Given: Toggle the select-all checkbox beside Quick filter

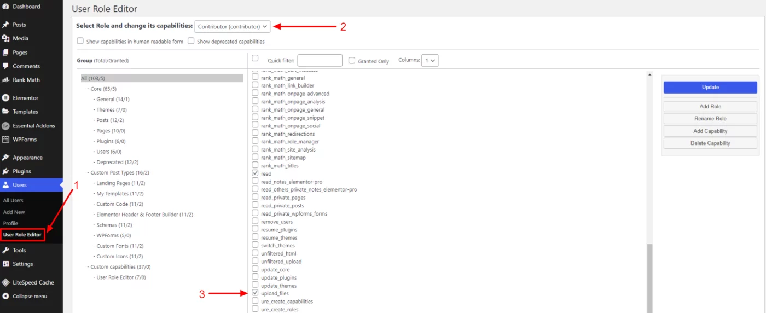Looking at the screenshot, I should 255,58.
